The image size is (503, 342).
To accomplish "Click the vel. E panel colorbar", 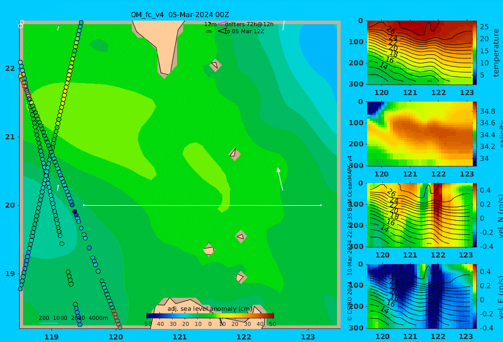I will [475, 296].
